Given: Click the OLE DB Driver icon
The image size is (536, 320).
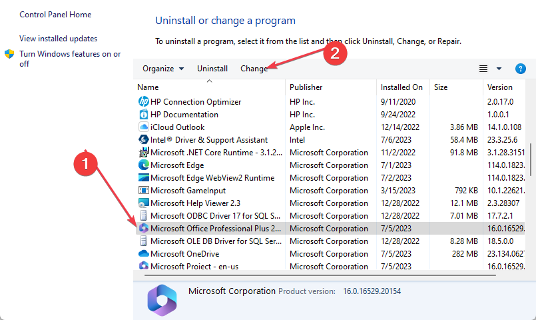Looking at the screenshot, I should point(144,241).
